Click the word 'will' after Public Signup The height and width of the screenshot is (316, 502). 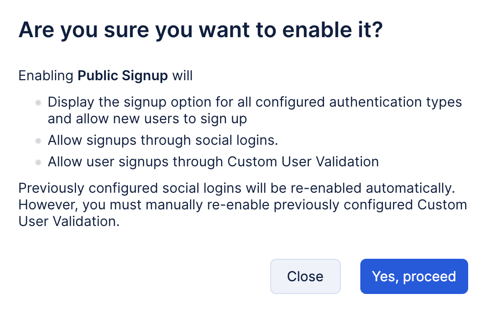[x=182, y=76]
